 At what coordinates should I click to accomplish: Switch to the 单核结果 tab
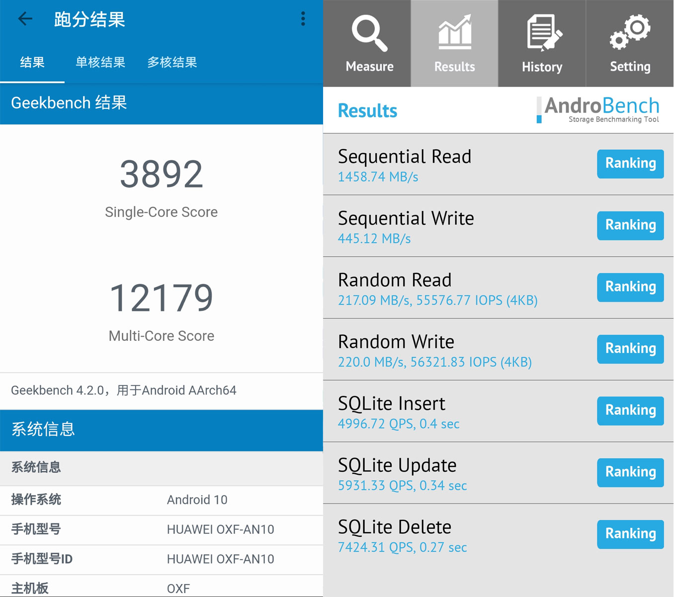[x=100, y=62]
